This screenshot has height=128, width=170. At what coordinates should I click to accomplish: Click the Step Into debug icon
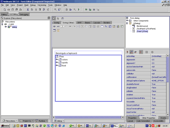pyautogui.click(x=94, y=10)
